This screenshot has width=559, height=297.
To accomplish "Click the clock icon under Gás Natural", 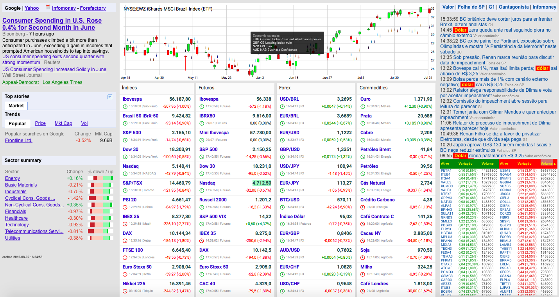I will click(x=363, y=190).
